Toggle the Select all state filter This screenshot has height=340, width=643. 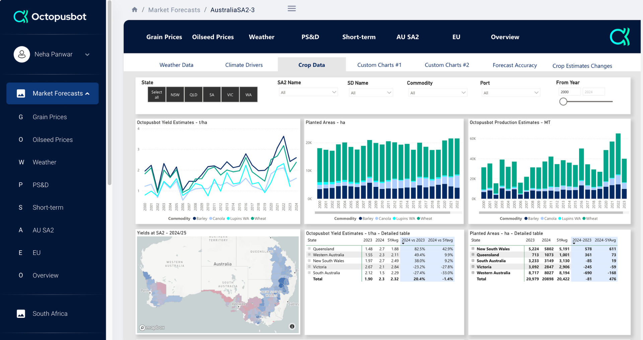click(157, 94)
